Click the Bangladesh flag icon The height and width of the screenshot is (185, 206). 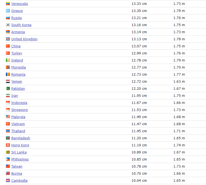pyautogui.click(x=8, y=138)
